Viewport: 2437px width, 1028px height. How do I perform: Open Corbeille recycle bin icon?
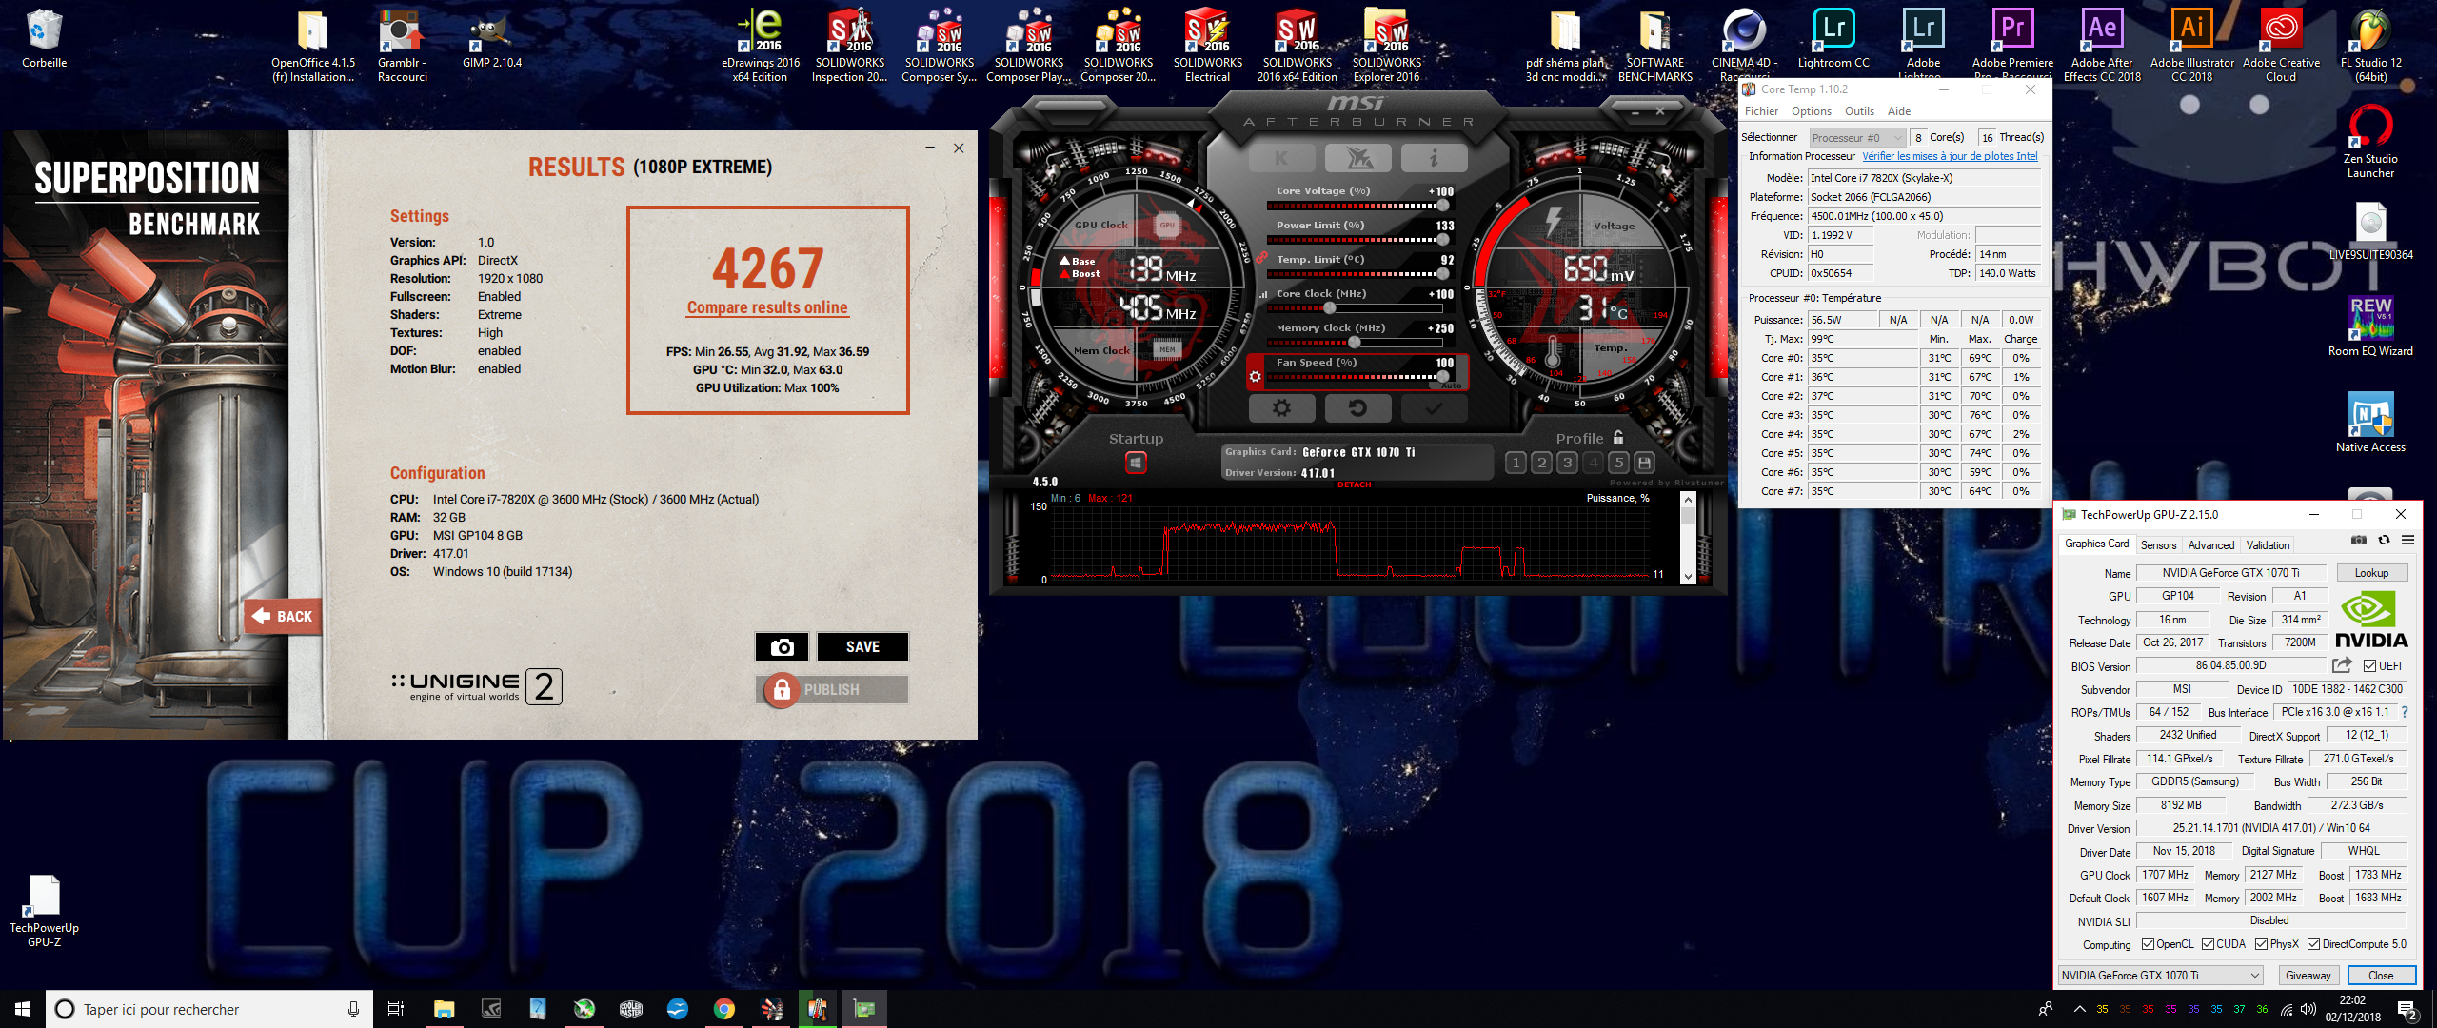(44, 40)
